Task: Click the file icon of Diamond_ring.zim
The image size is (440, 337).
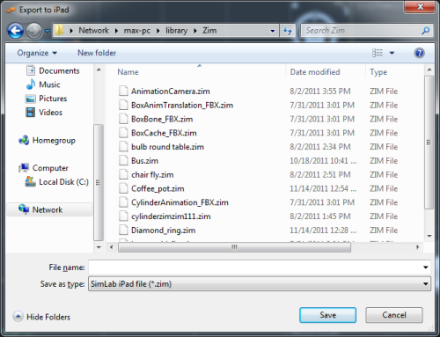Action: pos(123,231)
